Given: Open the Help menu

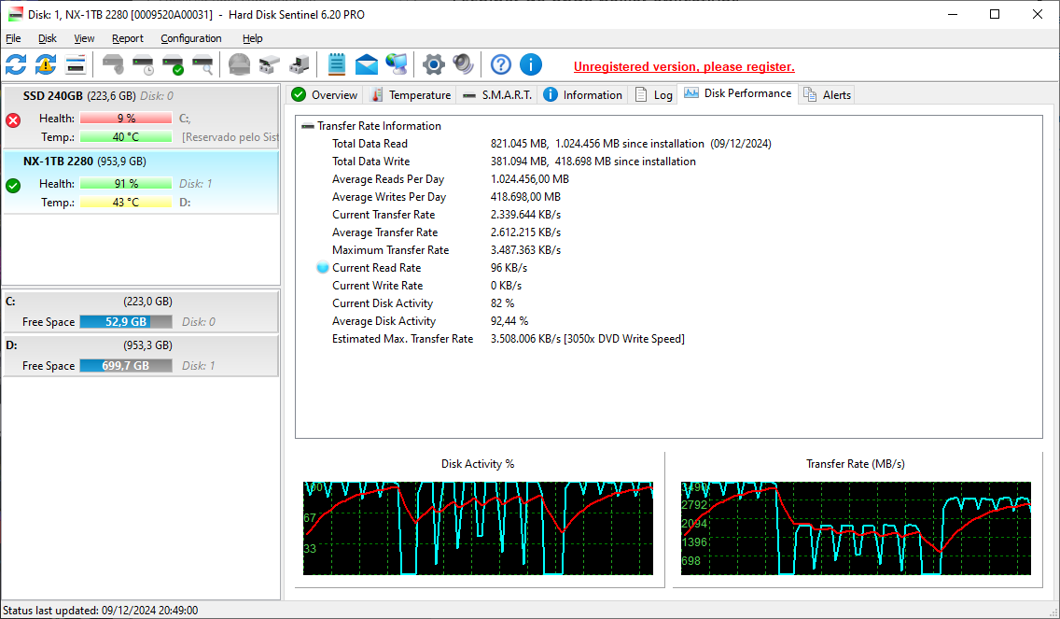Looking at the screenshot, I should [x=252, y=38].
